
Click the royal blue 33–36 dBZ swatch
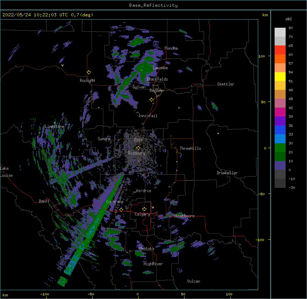[x=280, y=130]
